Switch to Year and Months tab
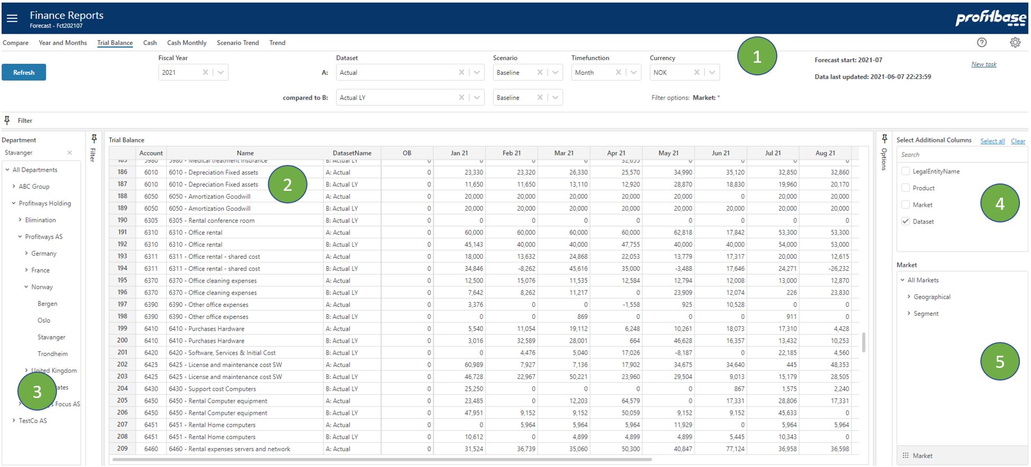The image size is (1031, 467). (x=63, y=43)
